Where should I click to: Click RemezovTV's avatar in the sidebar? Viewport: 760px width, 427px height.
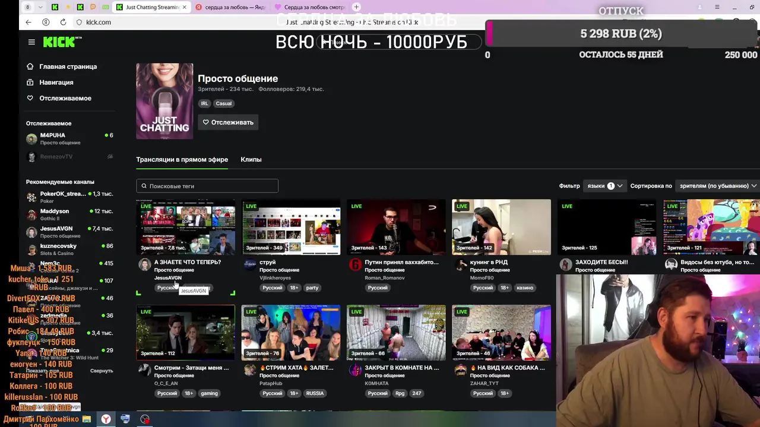click(31, 157)
